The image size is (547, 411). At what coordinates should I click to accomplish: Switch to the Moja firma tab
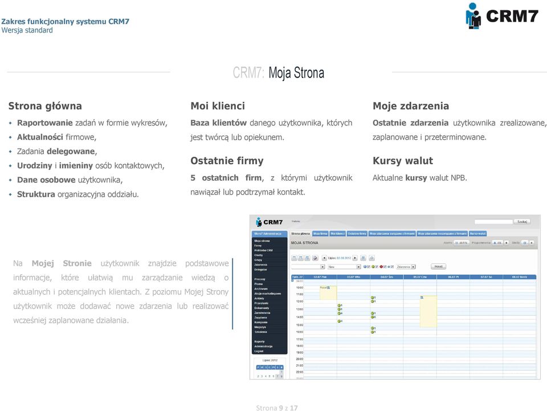(320, 233)
